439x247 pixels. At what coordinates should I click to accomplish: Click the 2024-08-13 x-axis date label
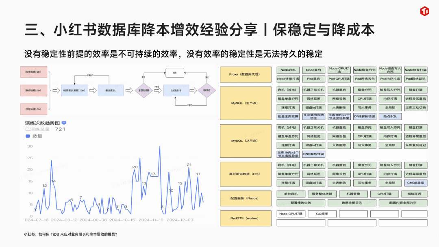[x=64, y=220]
